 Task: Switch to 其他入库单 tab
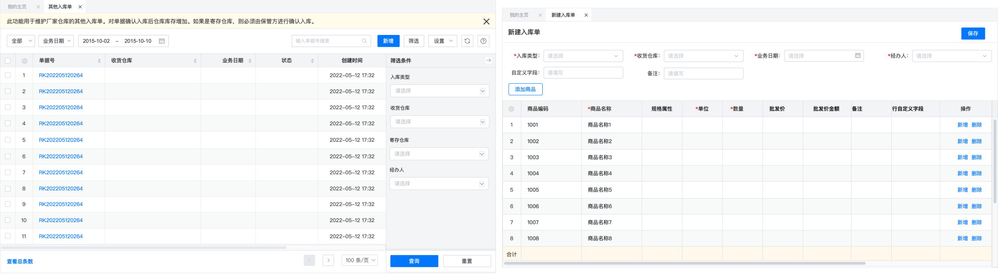click(60, 7)
